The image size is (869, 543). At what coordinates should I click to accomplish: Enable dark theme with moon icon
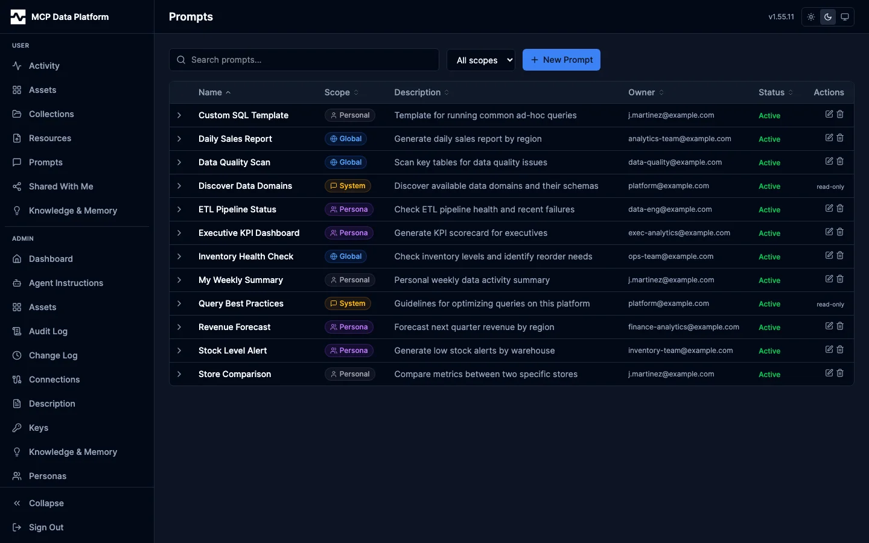click(828, 17)
